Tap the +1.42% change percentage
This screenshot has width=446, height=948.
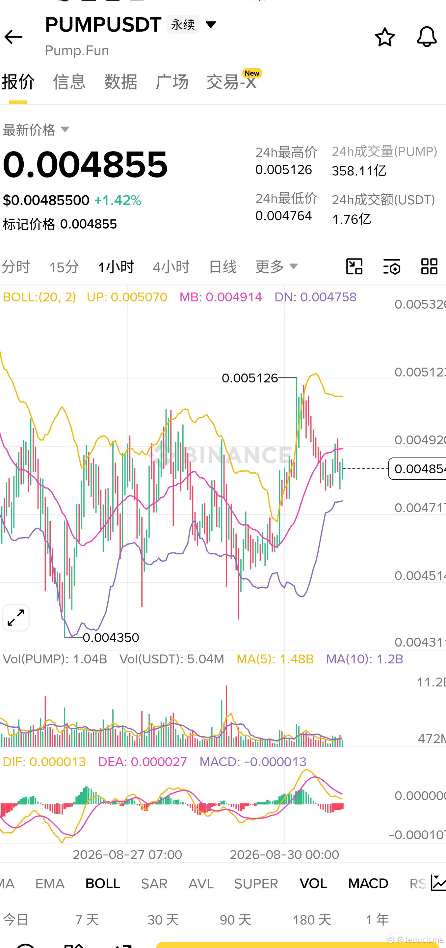tap(118, 200)
